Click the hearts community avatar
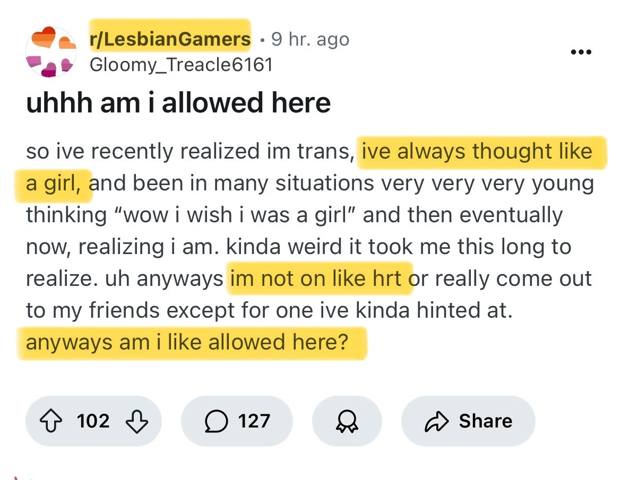This screenshot has height=480, width=621. [x=51, y=52]
